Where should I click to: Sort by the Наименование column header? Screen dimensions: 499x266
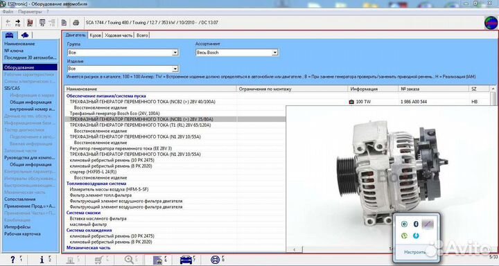[x=150, y=89]
